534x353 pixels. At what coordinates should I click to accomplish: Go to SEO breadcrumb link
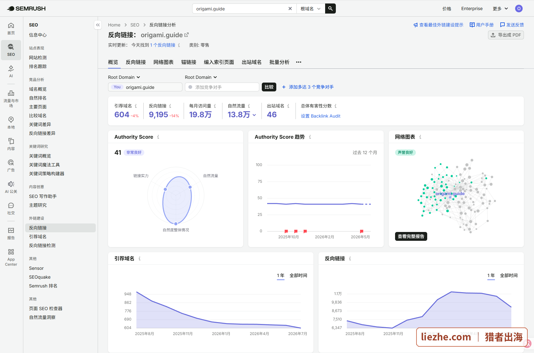[135, 25]
